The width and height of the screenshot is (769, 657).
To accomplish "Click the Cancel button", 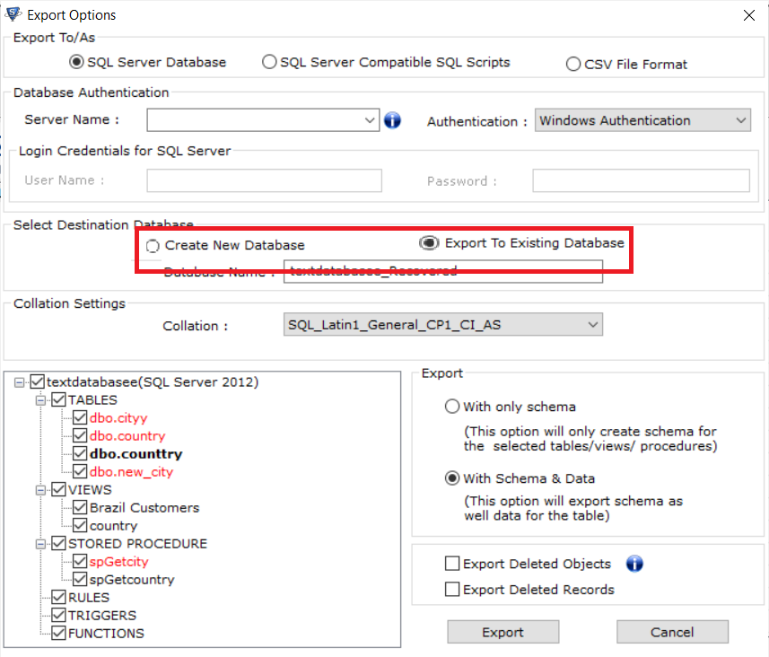I will (x=672, y=632).
